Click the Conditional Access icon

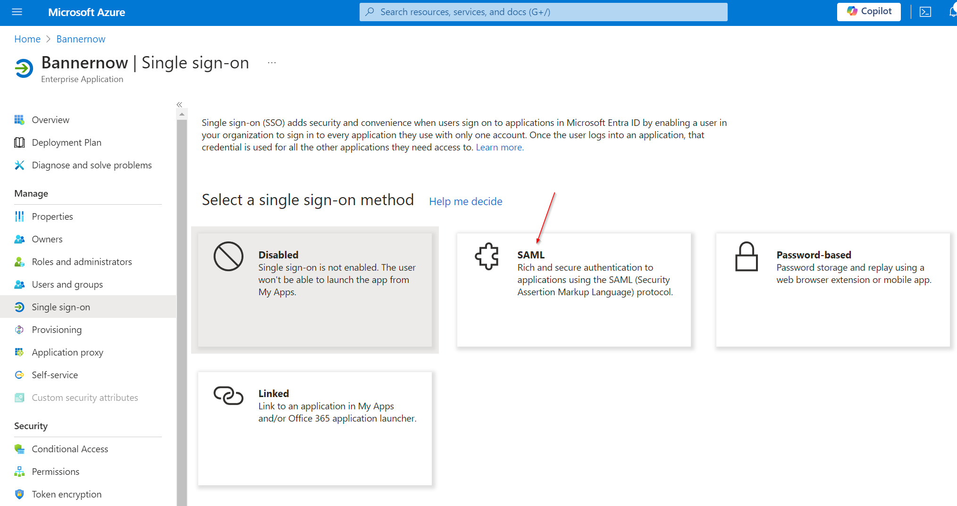tap(19, 449)
